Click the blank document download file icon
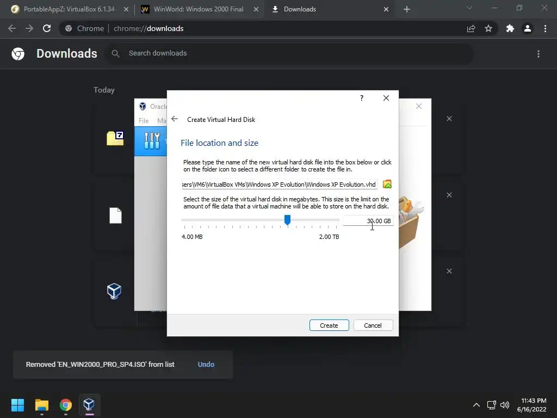 [115, 216]
